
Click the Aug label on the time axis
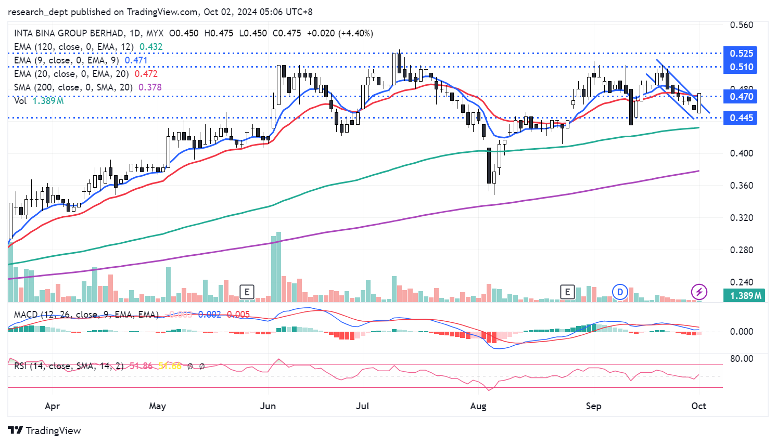478,406
